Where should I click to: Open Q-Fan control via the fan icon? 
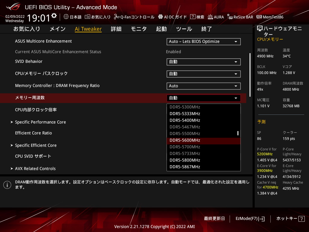click(117, 17)
